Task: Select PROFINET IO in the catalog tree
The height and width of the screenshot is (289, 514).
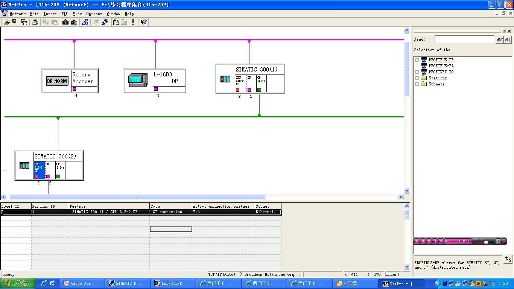Action: [441, 72]
